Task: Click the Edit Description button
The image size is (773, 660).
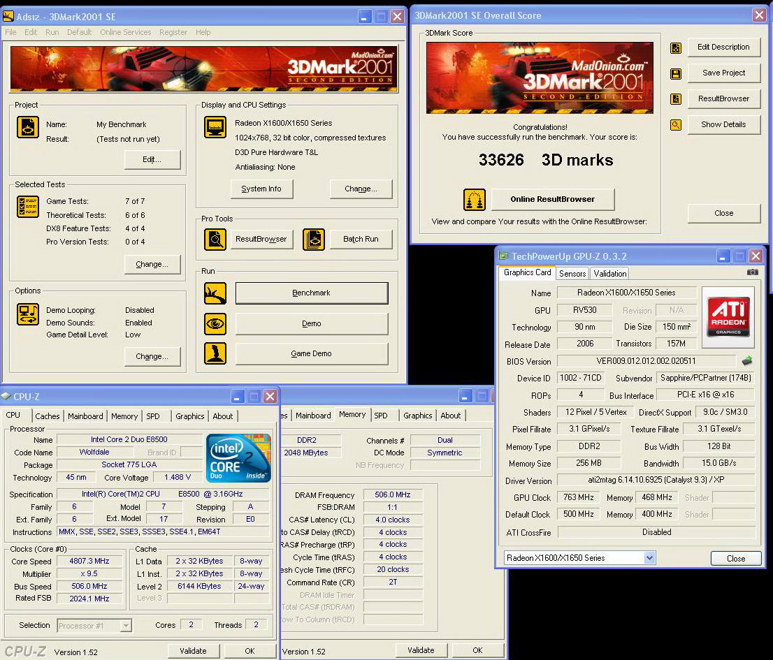Action: [x=723, y=47]
